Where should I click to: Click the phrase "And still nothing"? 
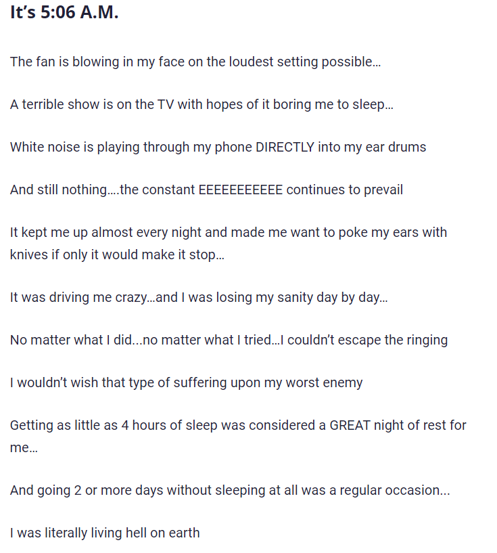coord(59,190)
